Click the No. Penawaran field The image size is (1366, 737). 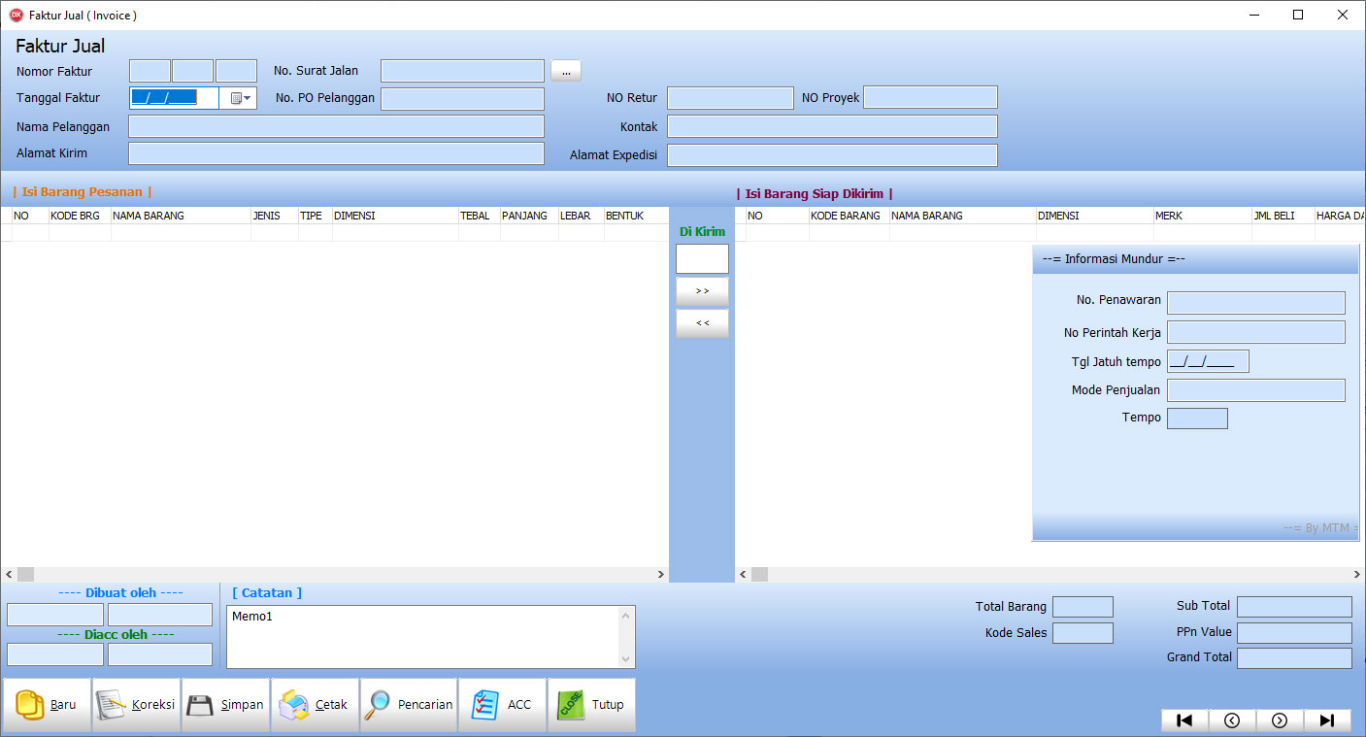tap(1256, 303)
